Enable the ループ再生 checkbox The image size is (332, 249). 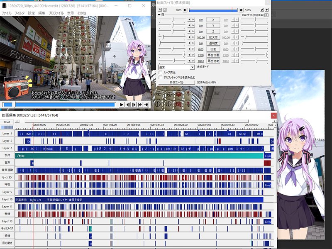pyautogui.click(x=161, y=73)
